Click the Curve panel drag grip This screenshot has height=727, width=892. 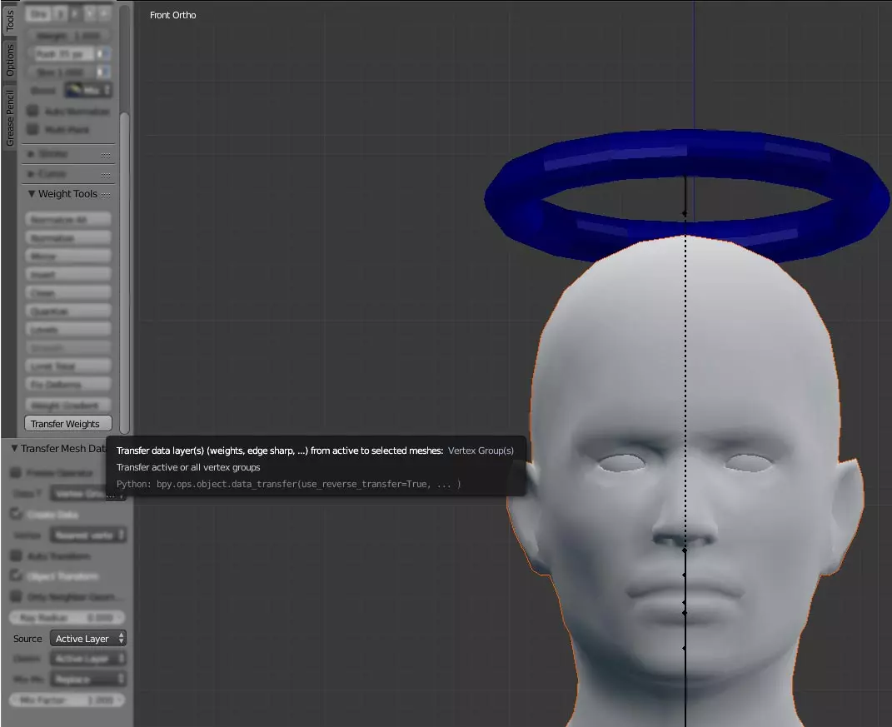pos(106,175)
